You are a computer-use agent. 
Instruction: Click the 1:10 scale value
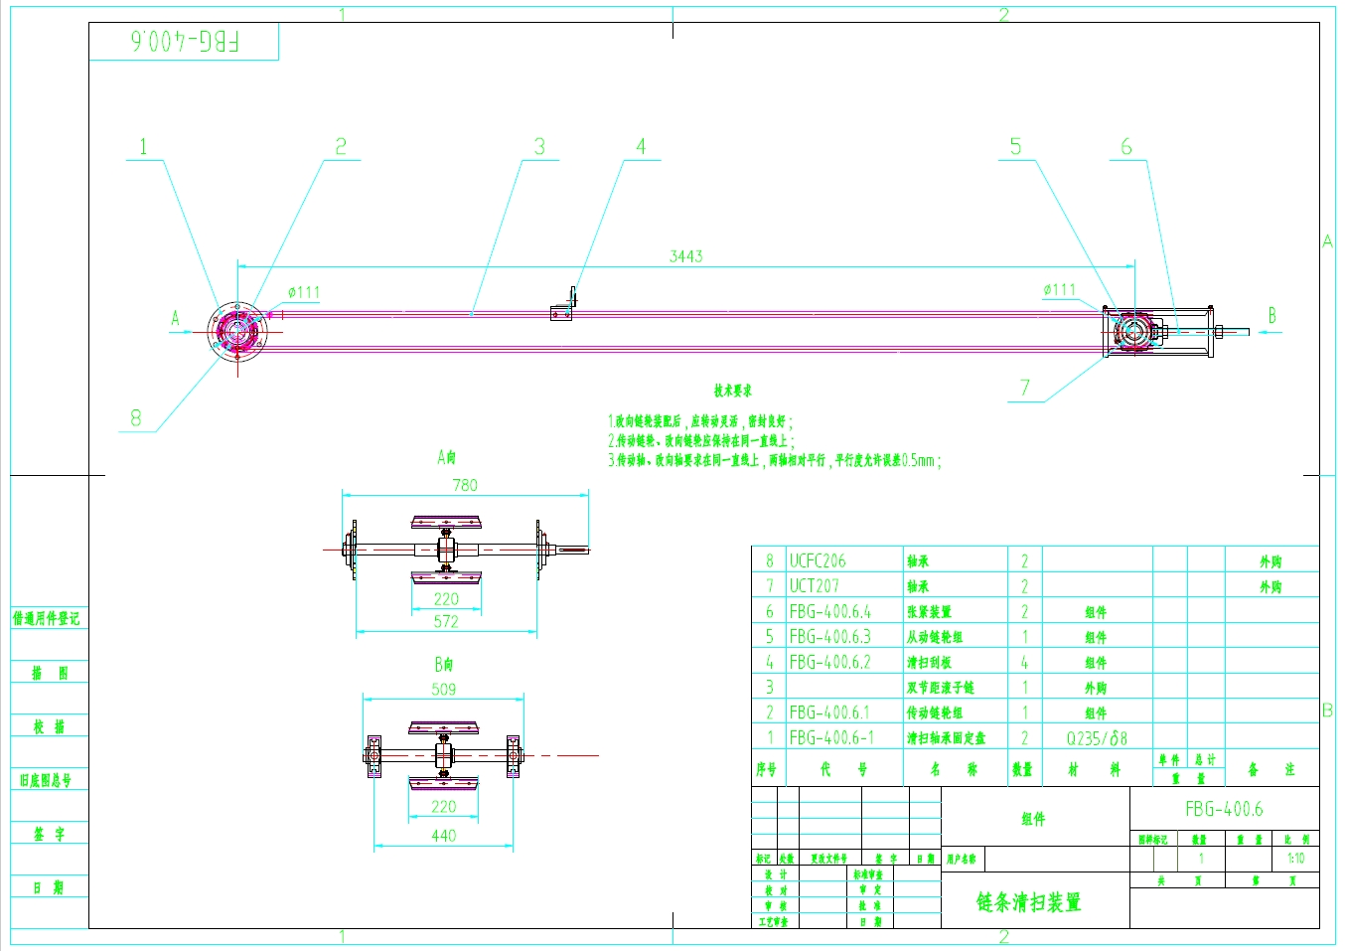point(1295,859)
